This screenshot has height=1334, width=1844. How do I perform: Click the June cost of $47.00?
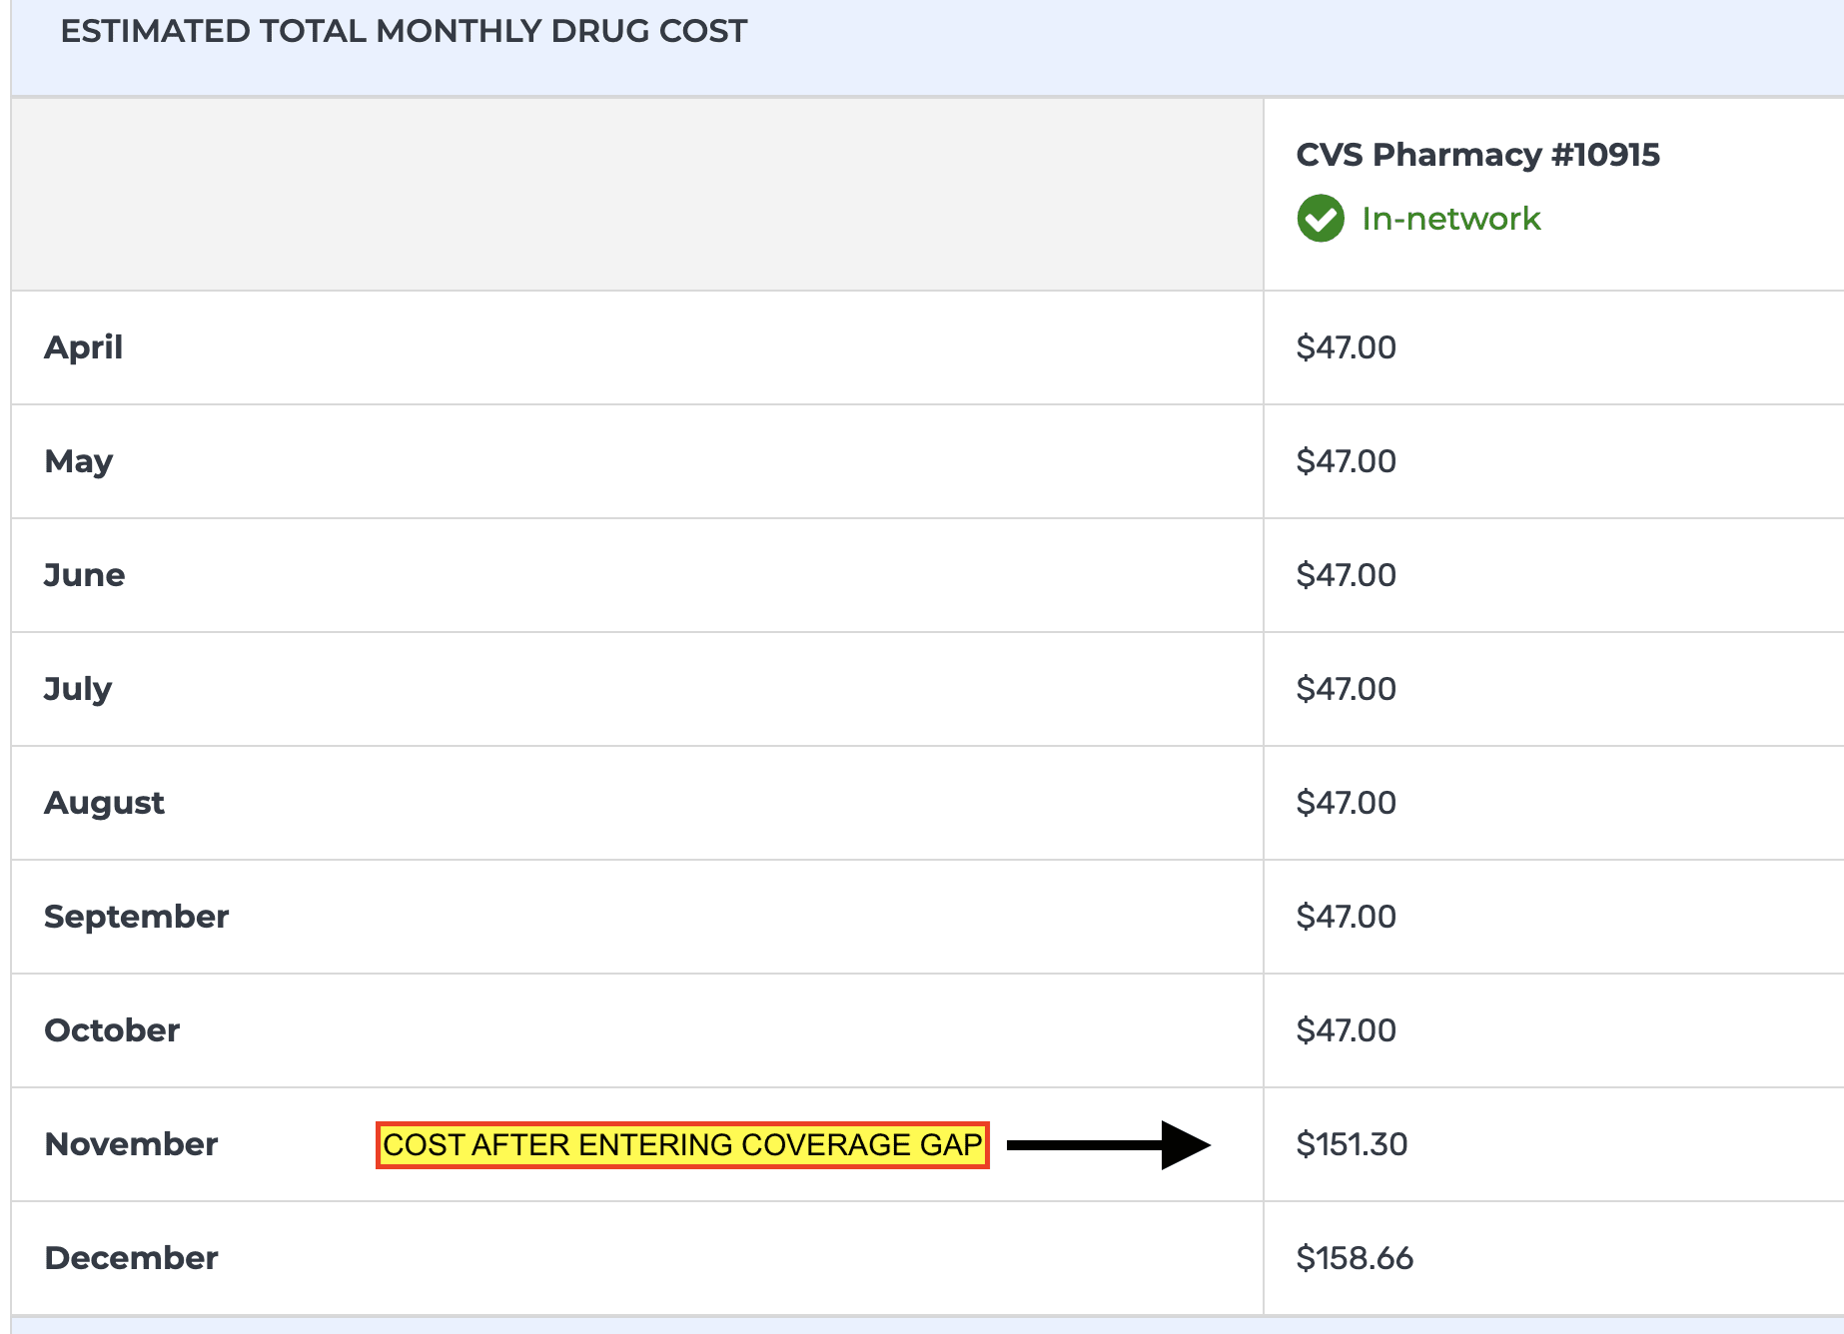click(x=1346, y=575)
